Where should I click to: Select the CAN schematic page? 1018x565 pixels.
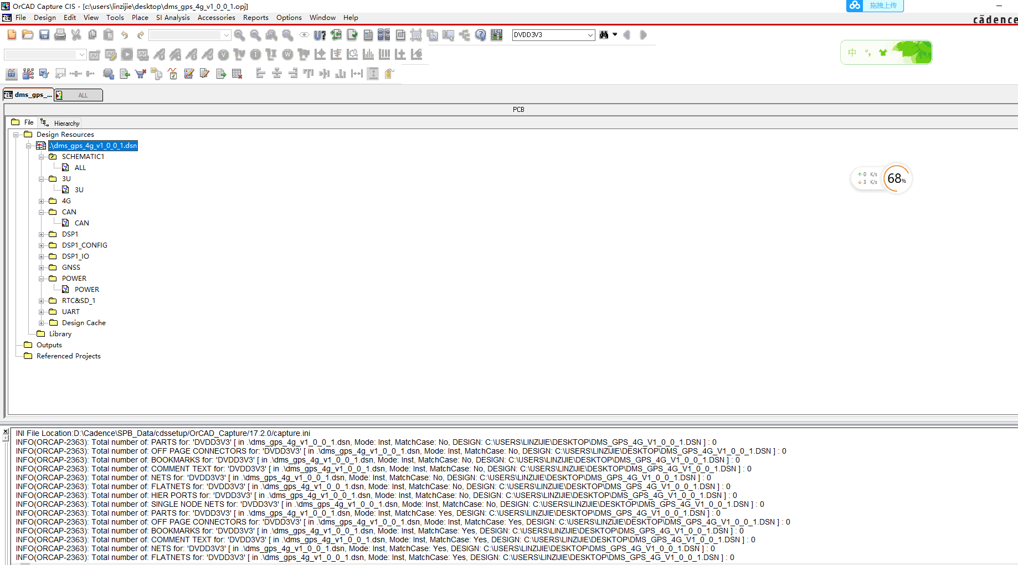81,223
